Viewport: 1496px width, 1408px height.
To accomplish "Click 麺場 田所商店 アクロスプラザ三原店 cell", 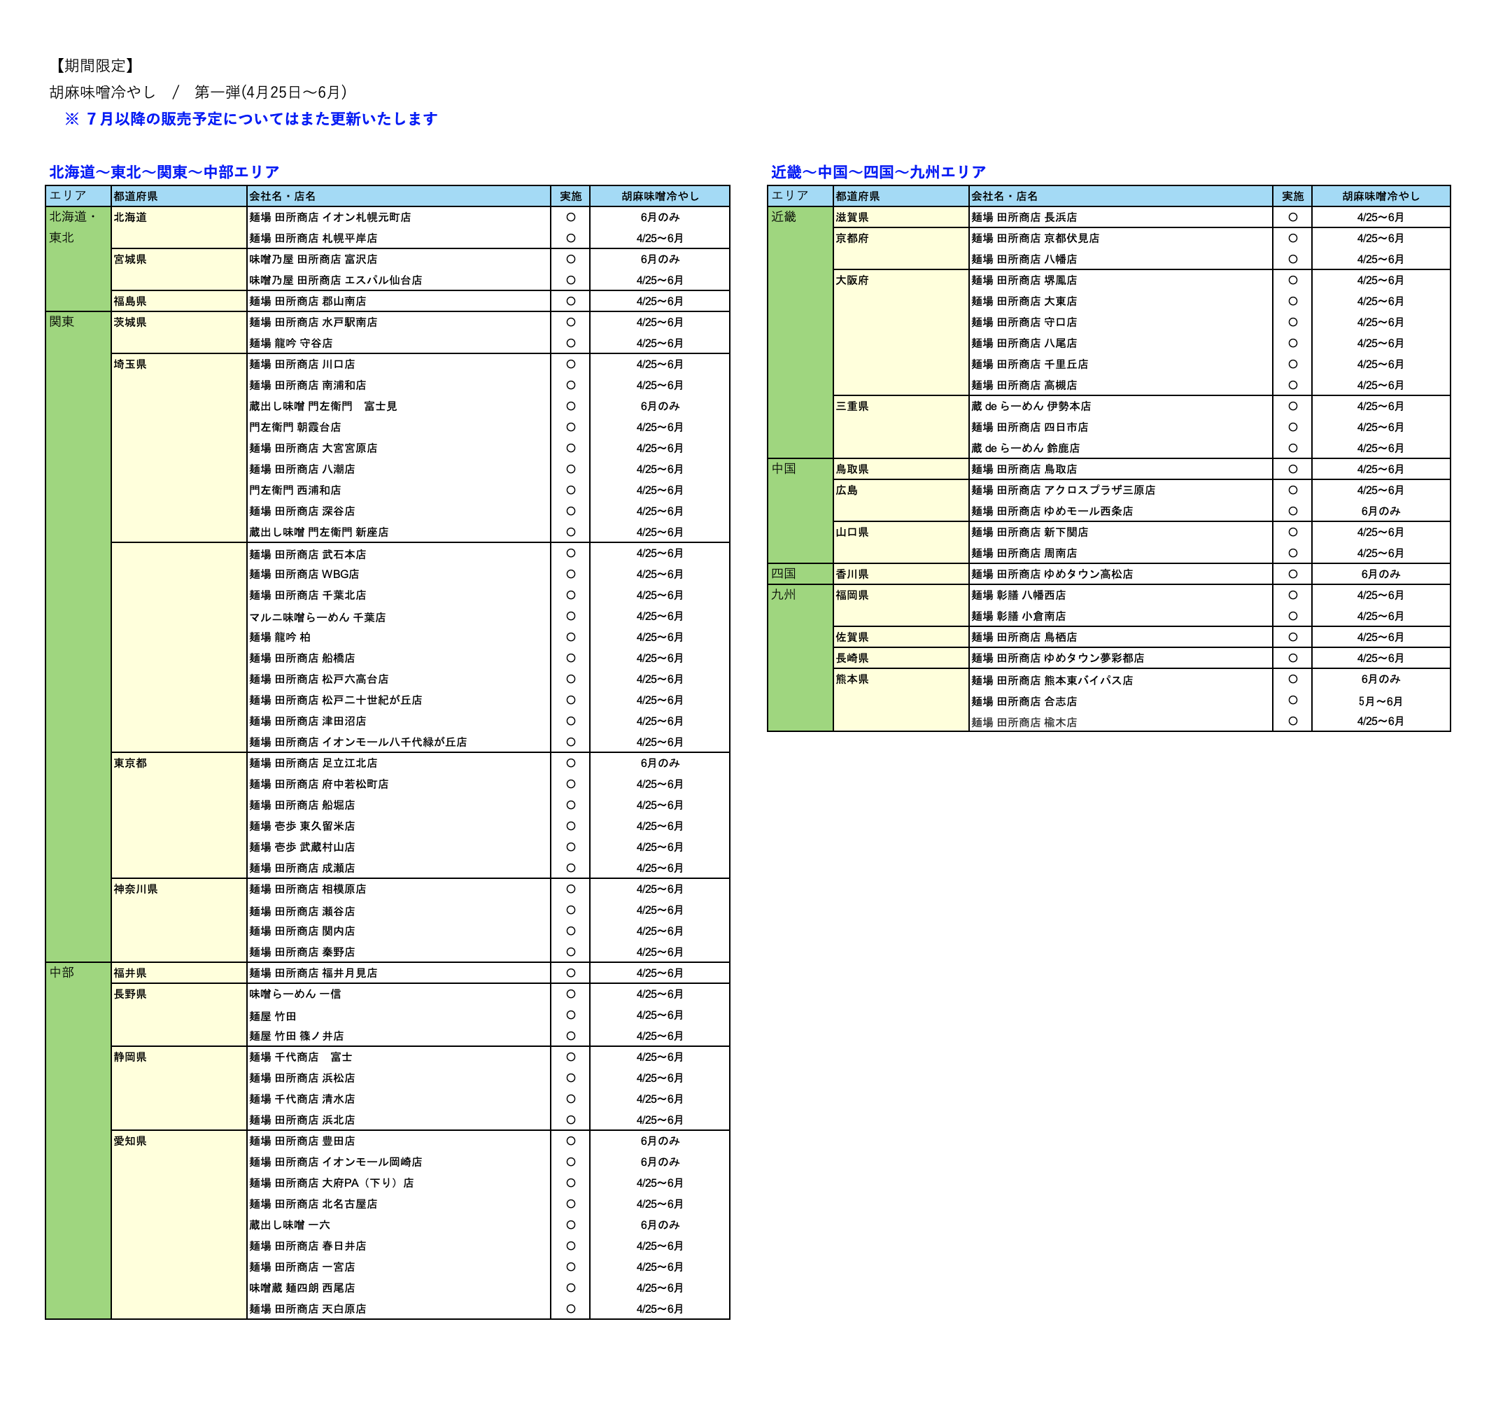I will click(1120, 490).
